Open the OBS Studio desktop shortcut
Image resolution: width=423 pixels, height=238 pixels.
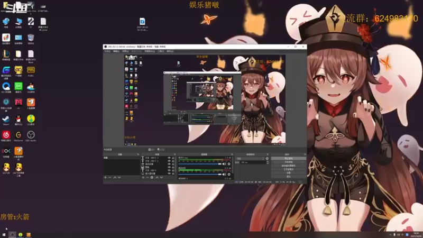31,136
